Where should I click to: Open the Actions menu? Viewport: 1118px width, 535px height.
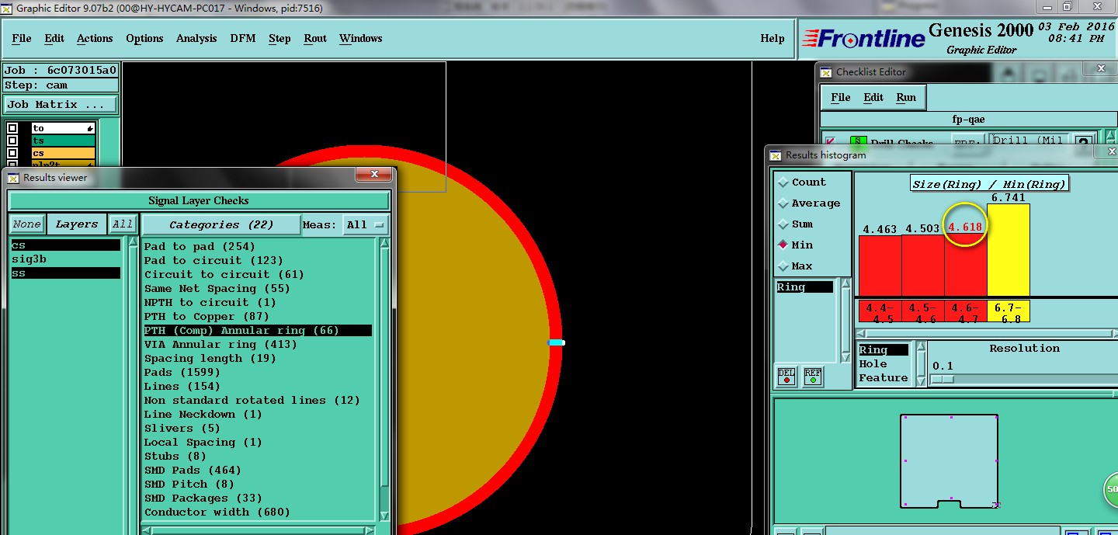coord(95,39)
